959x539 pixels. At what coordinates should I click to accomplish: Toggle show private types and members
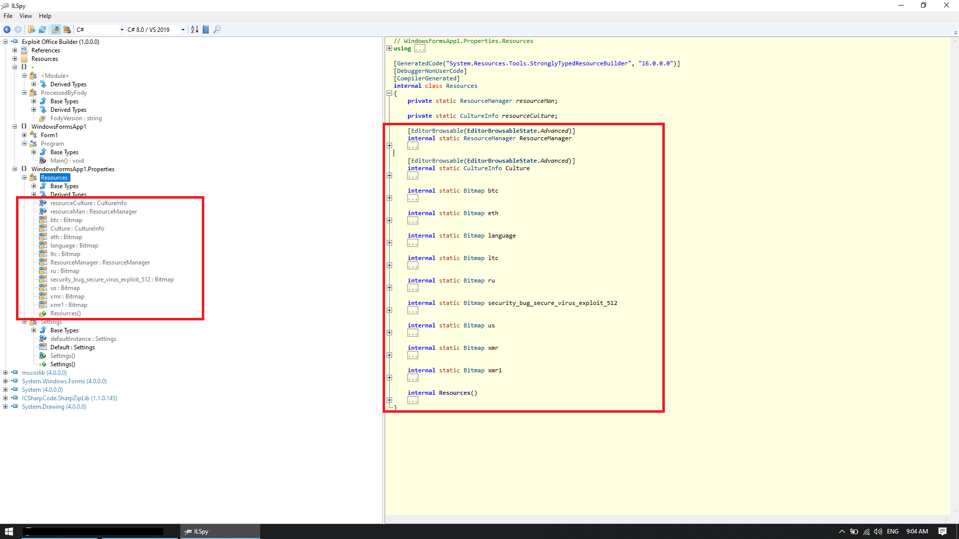pos(67,29)
